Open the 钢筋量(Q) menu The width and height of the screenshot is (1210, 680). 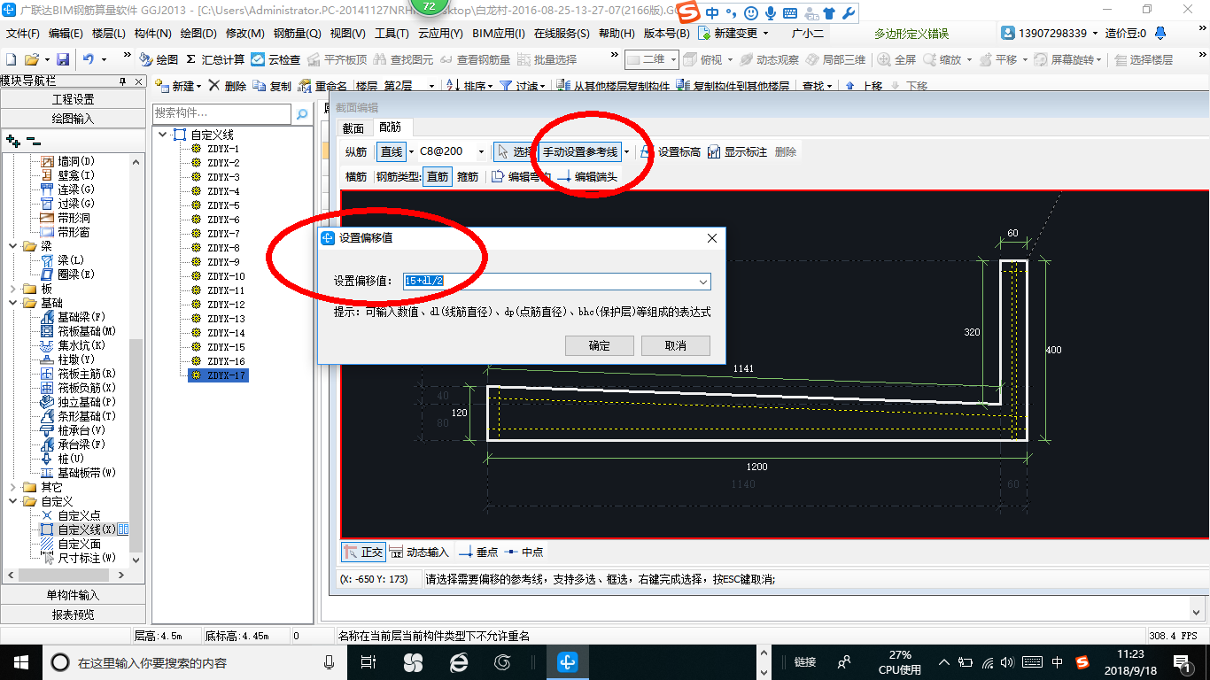(297, 34)
